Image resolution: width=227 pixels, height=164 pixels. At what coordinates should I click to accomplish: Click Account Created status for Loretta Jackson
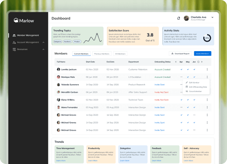coord(162,70)
